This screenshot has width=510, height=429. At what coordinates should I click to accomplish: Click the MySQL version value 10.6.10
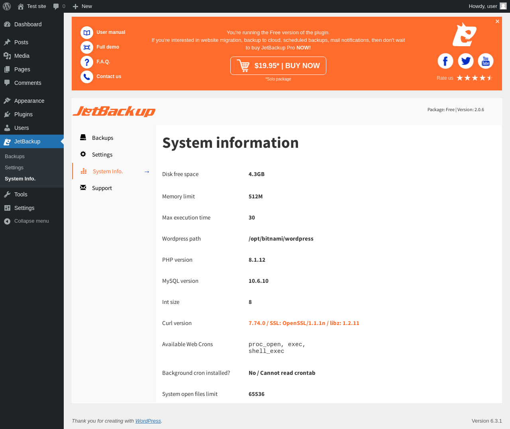pos(259,281)
